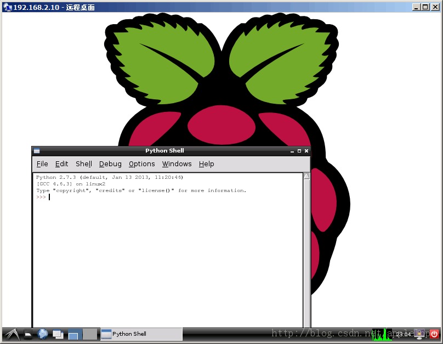Click the Python Shell scrollbar up arrow
Viewport: 443px width, 344px height.
(306, 176)
